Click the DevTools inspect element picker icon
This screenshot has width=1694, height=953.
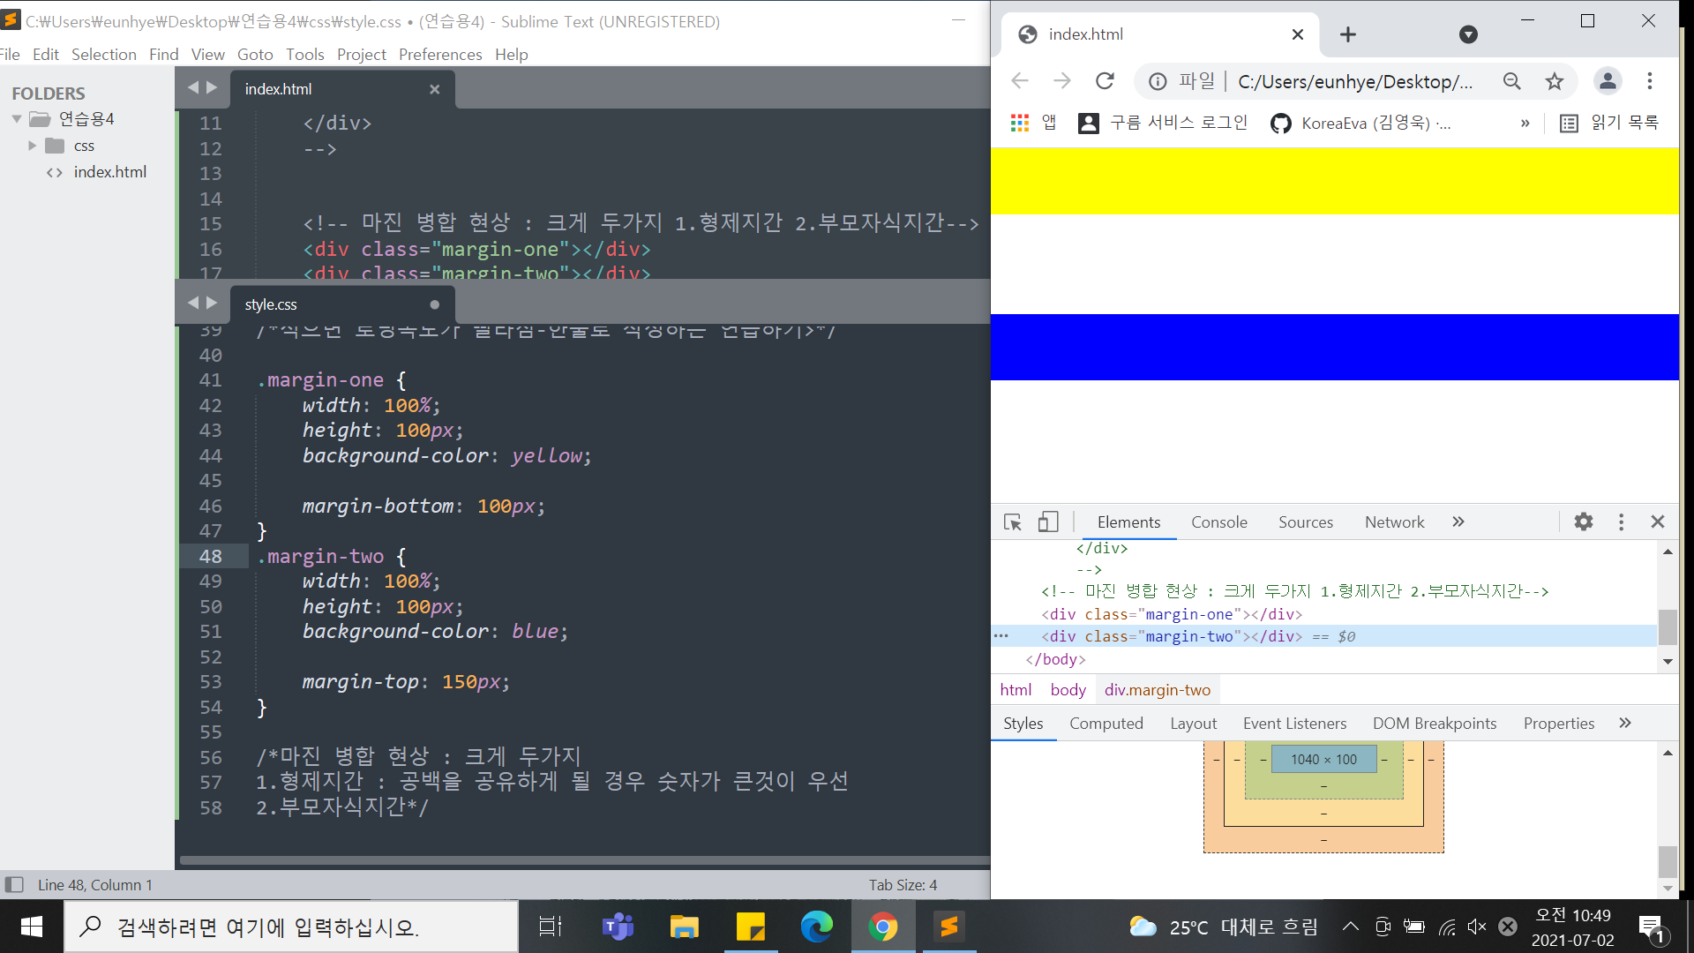pyautogui.click(x=1013, y=522)
